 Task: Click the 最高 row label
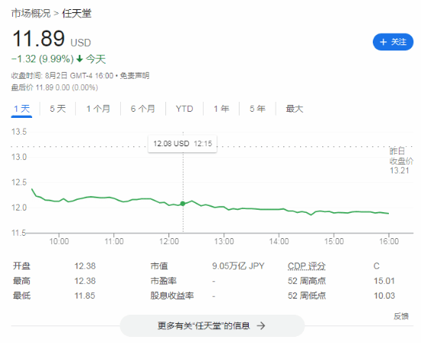[21, 281]
